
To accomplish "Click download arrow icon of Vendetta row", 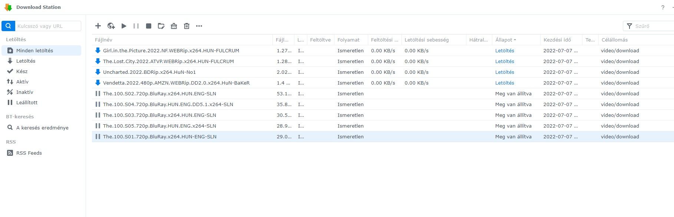I will (98, 83).
